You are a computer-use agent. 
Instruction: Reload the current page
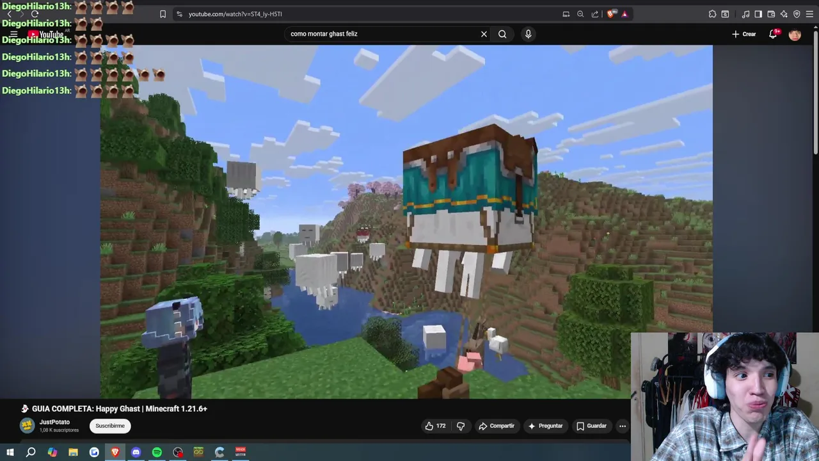[35, 13]
